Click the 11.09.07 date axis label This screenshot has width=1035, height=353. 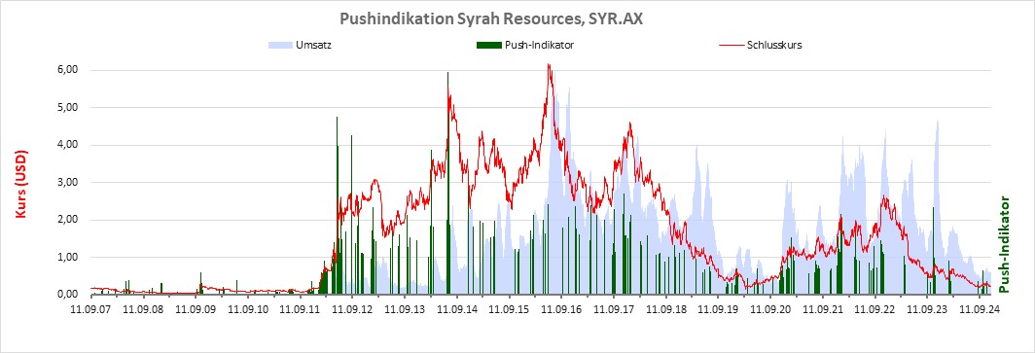tap(90, 308)
